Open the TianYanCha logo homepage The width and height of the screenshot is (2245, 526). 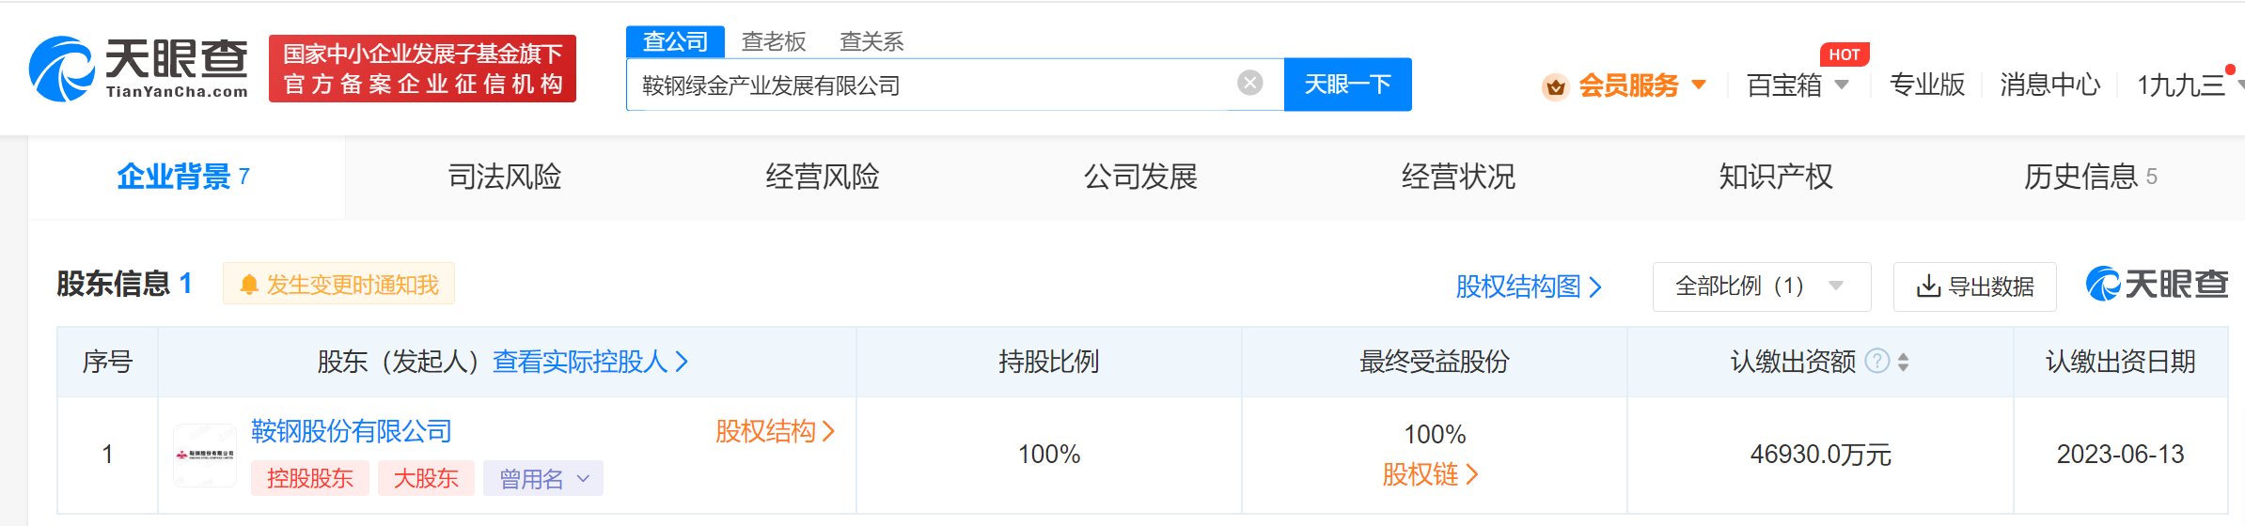(x=138, y=69)
